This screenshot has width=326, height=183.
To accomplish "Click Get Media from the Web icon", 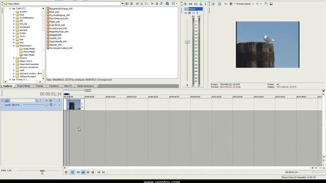I will point(167,4).
